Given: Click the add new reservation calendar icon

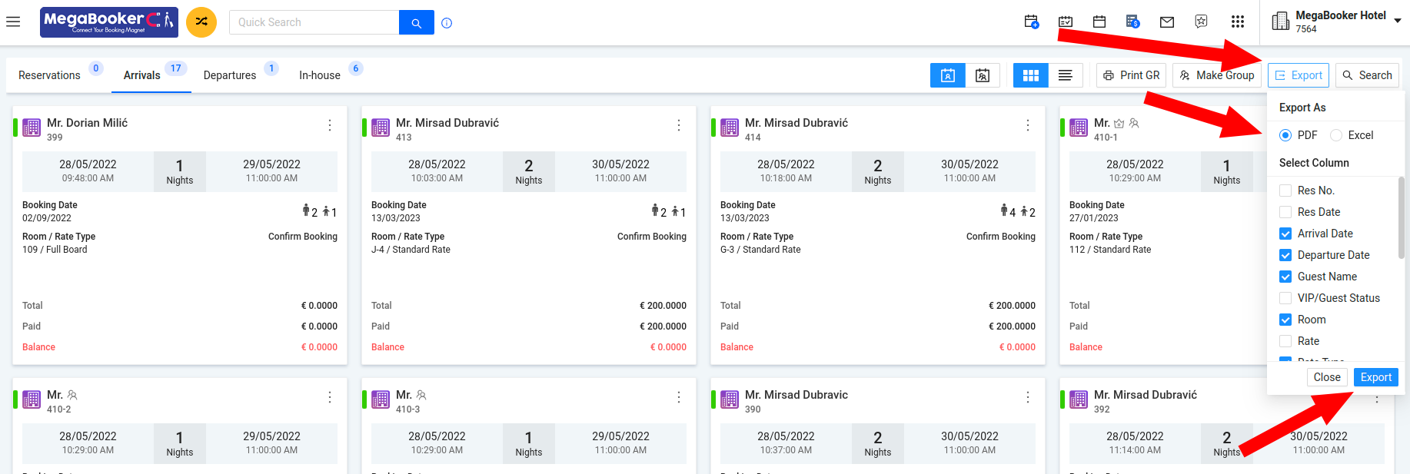Looking at the screenshot, I should 1032,22.
